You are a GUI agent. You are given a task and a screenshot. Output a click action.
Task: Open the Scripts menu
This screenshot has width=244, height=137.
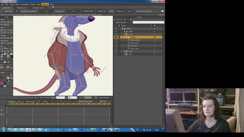[x=33, y=4]
